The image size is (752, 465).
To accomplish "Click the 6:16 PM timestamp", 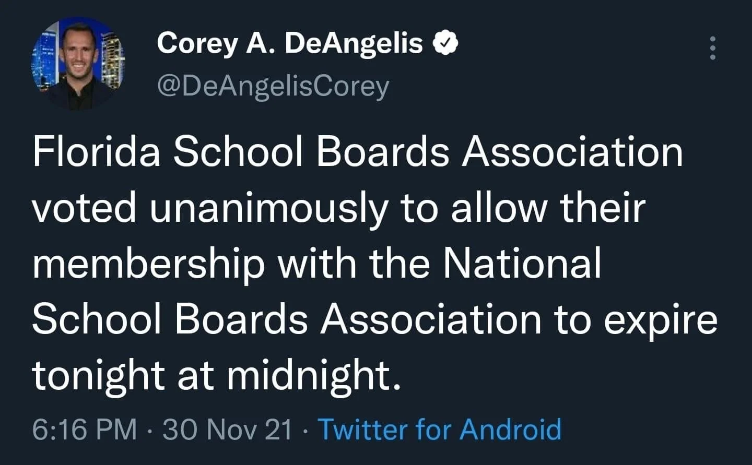I will point(85,429).
